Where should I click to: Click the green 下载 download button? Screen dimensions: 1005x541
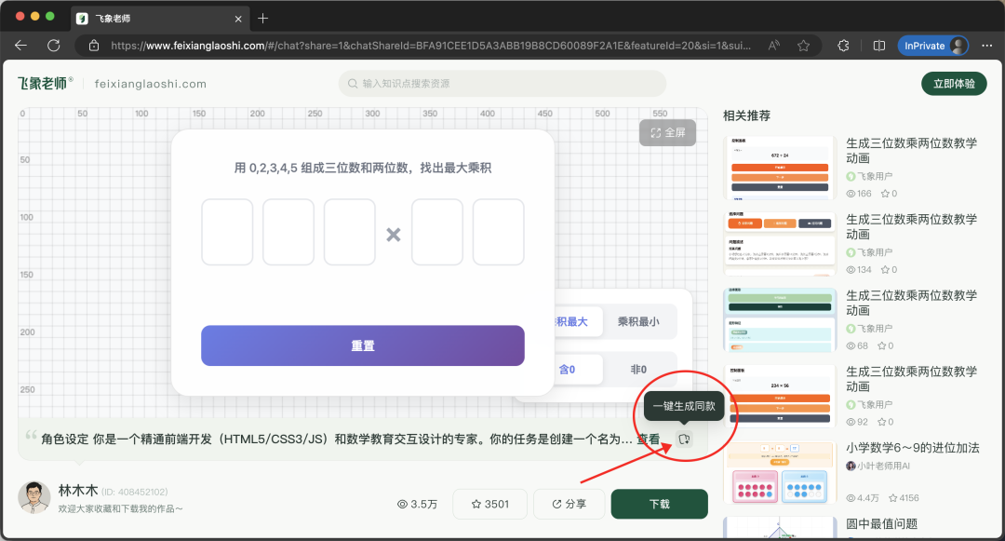(659, 504)
